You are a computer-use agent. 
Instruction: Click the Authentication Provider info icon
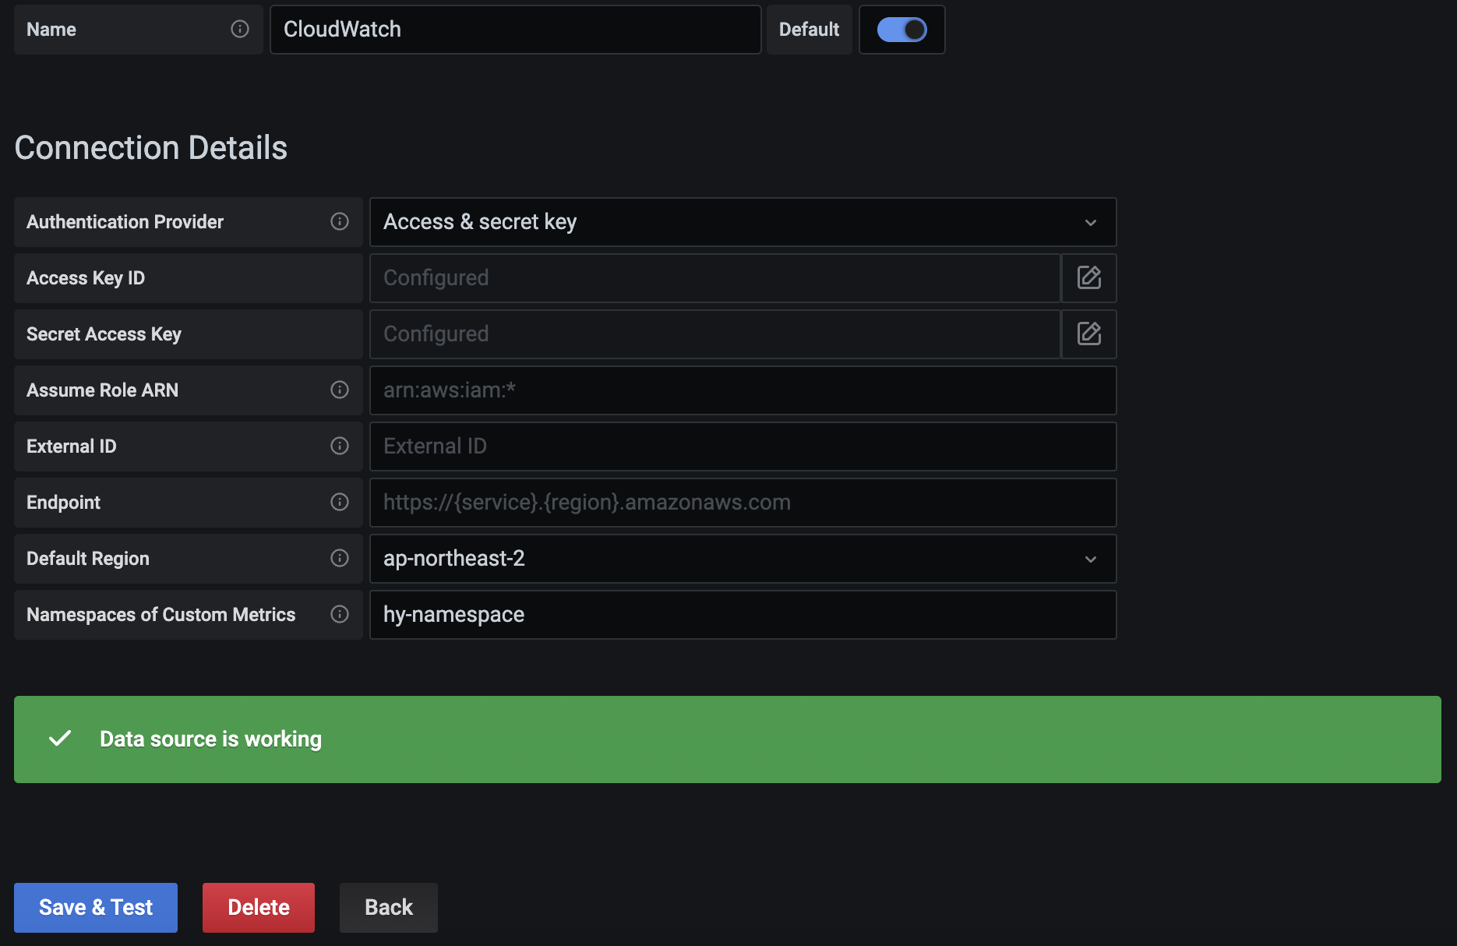340,221
